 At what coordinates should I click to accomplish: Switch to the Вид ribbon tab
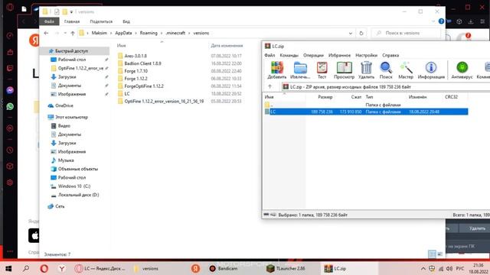[x=126, y=21]
